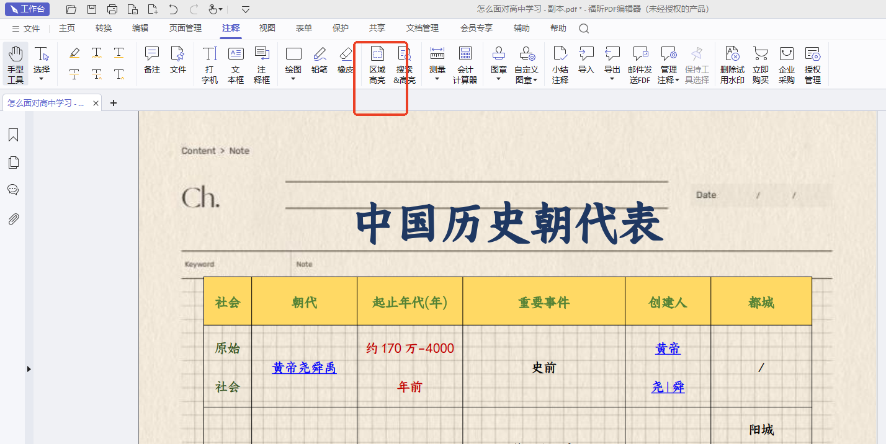886x444 pixels.
Task: Select the 打字机 typewriter tool
Action: click(210, 64)
